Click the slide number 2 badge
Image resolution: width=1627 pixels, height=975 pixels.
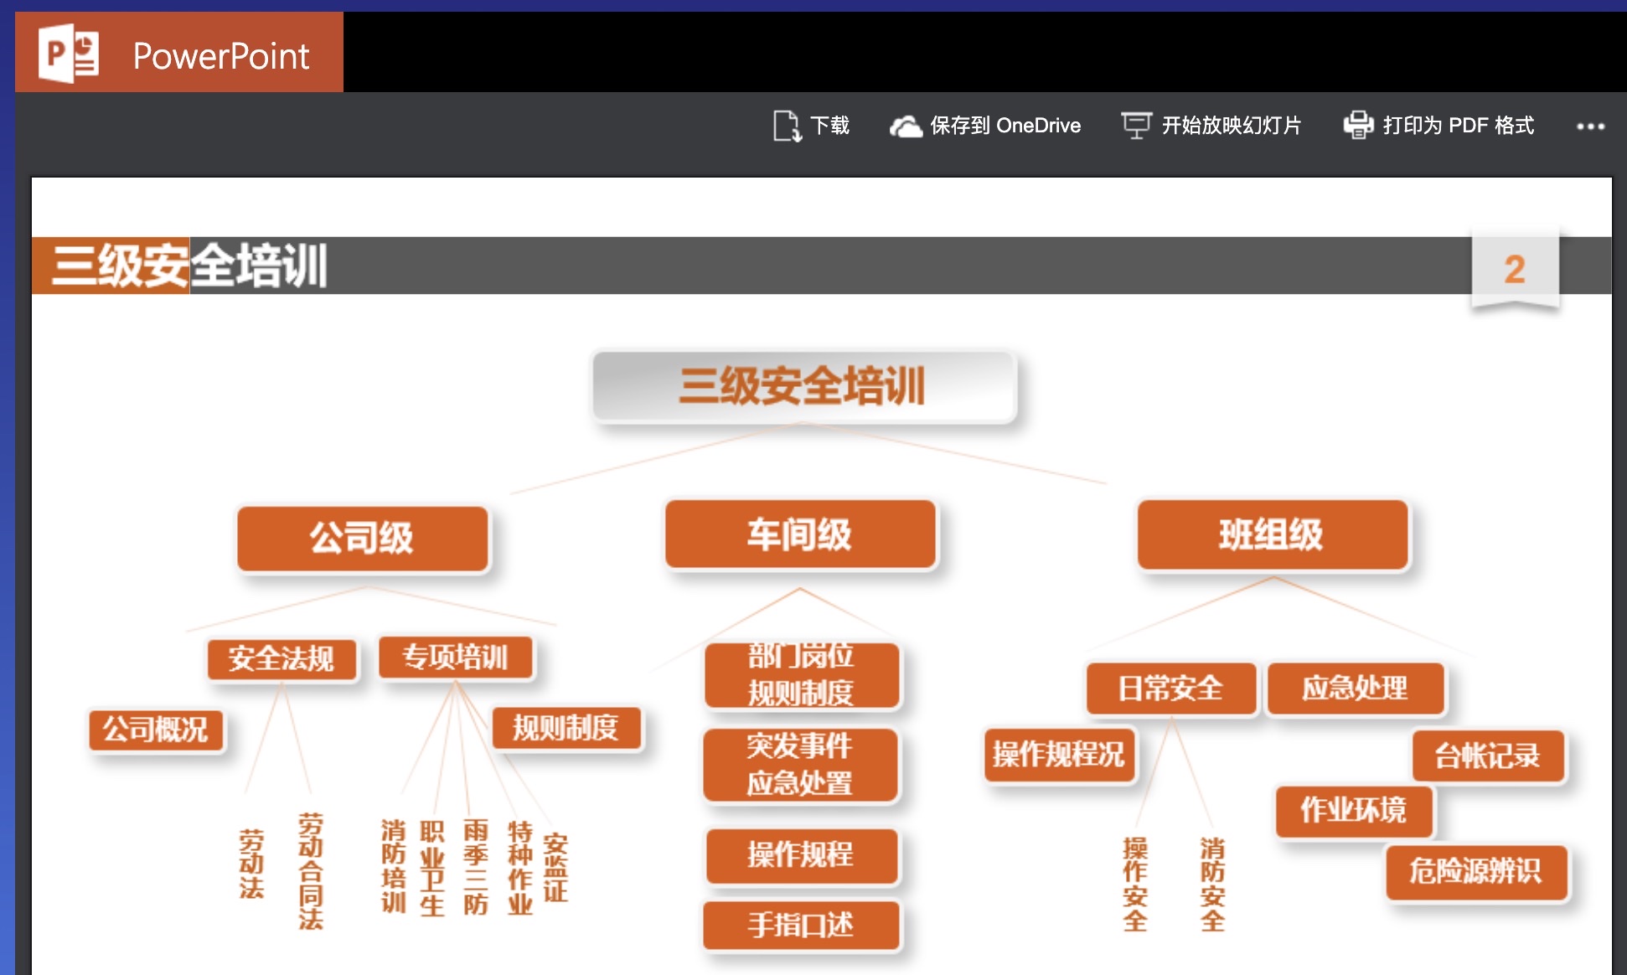point(1515,270)
